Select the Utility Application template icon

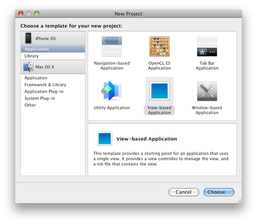point(112,91)
